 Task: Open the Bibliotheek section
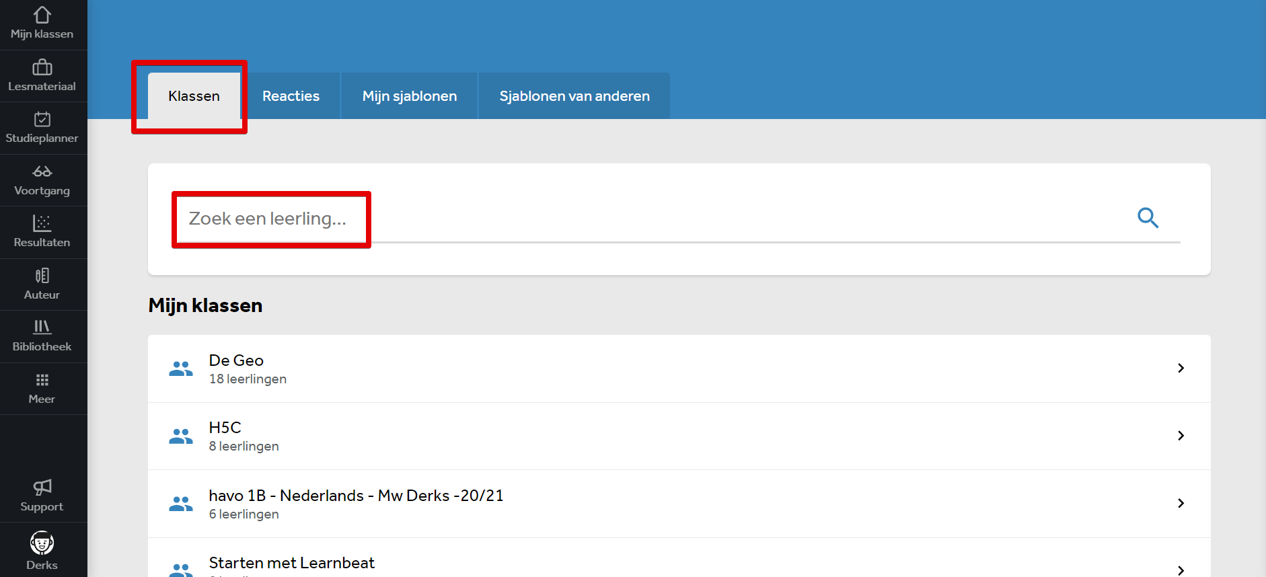coord(42,336)
